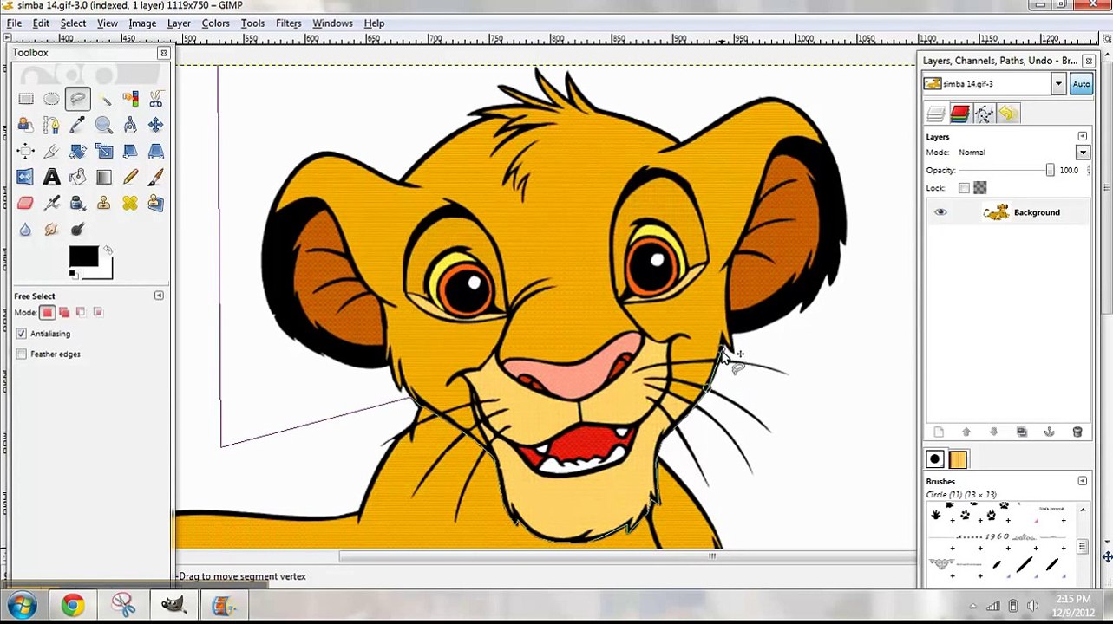Screen dimensions: 1113x624
Task: Toggle the Lock pixels checkbox
Action: coord(964,188)
